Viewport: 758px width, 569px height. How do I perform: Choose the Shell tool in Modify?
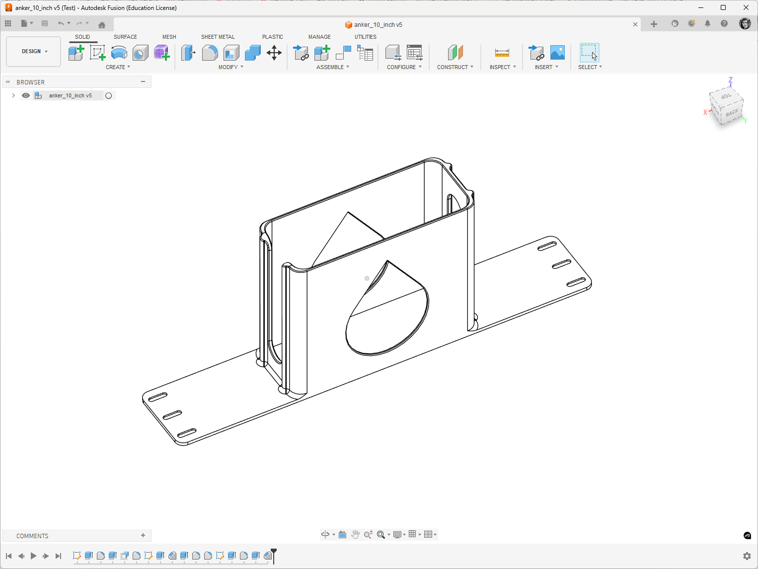pyautogui.click(x=231, y=52)
